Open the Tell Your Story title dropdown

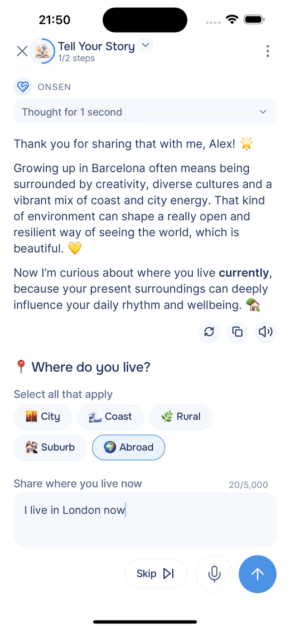145,46
